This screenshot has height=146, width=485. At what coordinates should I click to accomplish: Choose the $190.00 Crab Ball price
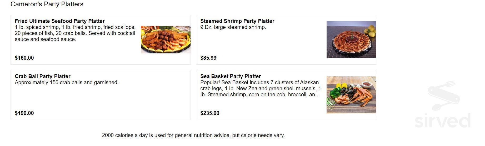pos(24,113)
